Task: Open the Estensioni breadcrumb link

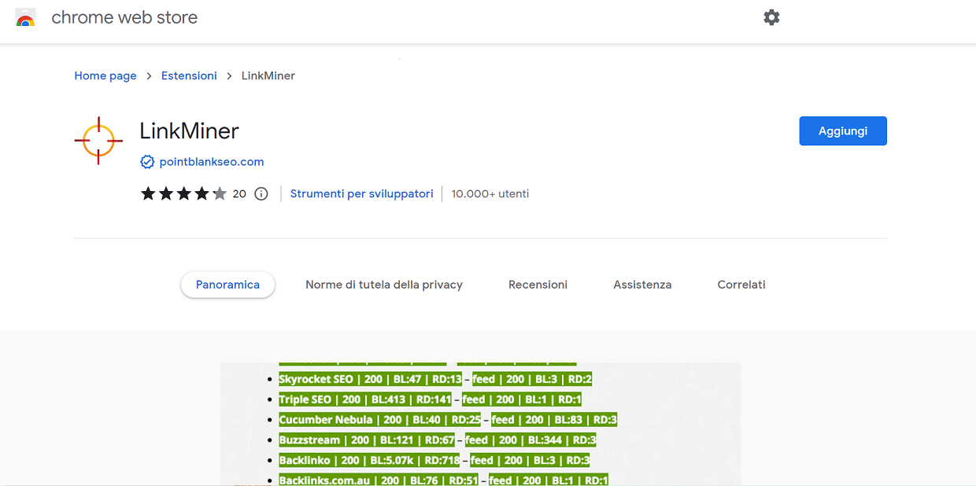Action: (189, 75)
